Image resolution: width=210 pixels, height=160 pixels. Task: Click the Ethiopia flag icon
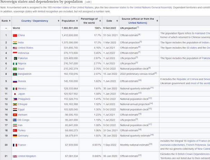pyautogui.click(x=15, y=104)
